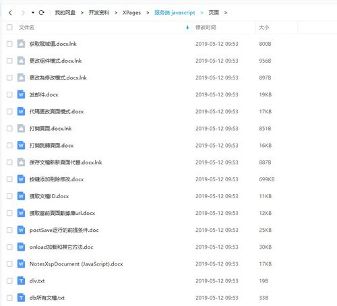Select file name postSave运行的前提条件.doc
337x306 pixels.
tap(64, 230)
